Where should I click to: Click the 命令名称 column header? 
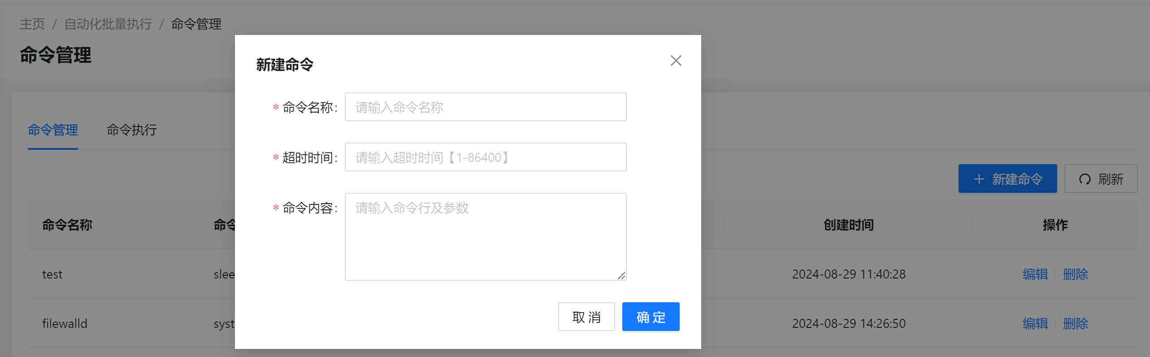(x=67, y=225)
